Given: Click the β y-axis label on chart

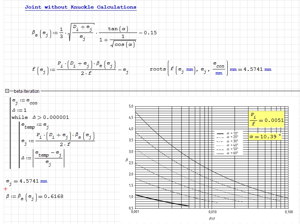Looking at the screenshot, I should click(x=126, y=161).
